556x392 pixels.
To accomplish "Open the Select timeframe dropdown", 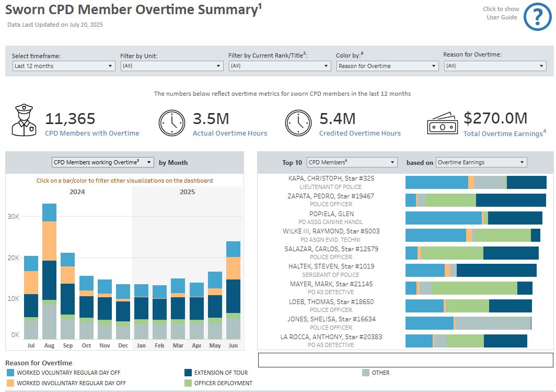I will (64, 66).
